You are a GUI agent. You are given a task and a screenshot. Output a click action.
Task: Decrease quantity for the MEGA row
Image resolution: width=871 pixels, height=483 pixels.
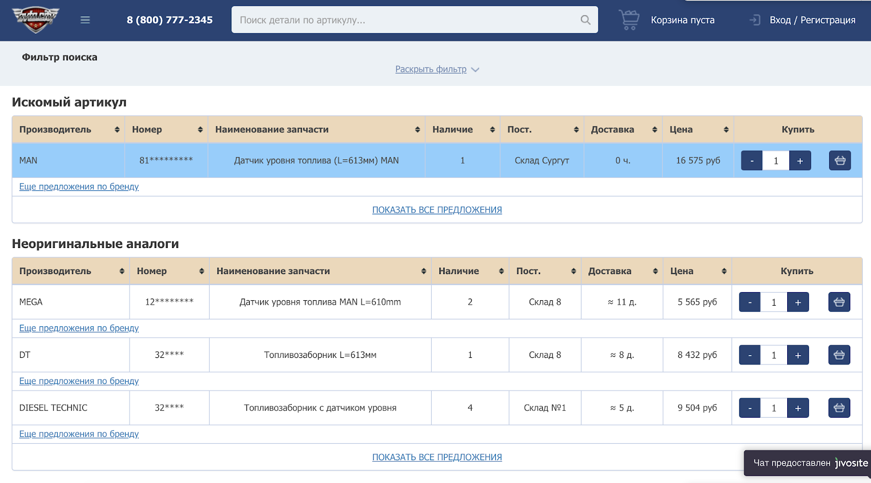(x=750, y=302)
